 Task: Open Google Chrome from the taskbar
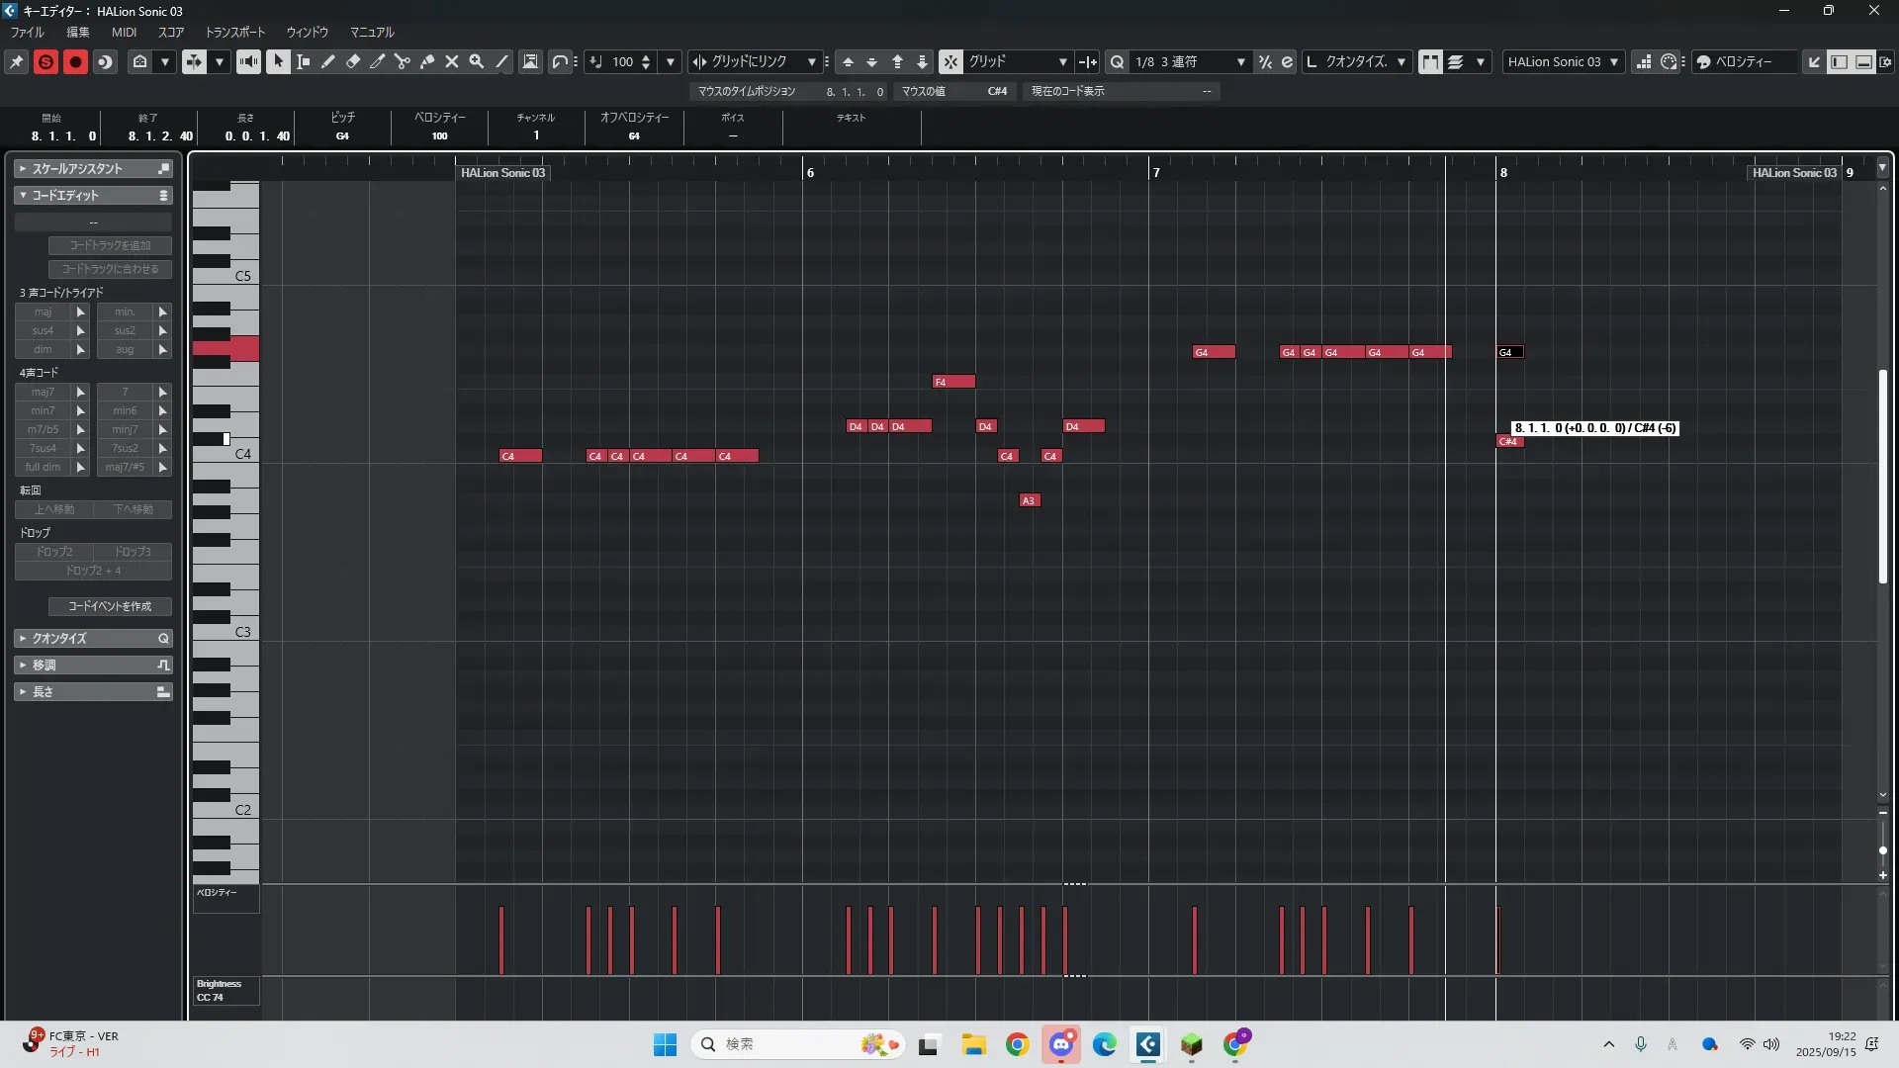point(1017,1044)
